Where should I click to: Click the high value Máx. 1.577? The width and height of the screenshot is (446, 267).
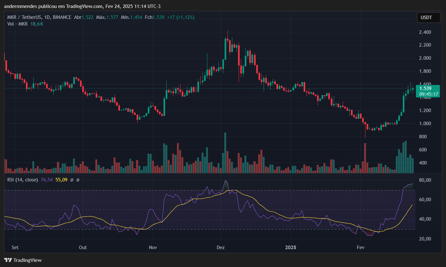tap(107, 17)
